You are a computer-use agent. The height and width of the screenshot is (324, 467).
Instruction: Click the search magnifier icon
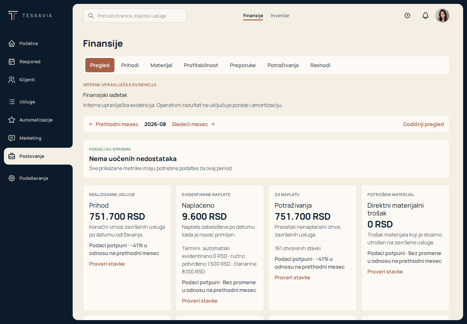click(x=91, y=16)
